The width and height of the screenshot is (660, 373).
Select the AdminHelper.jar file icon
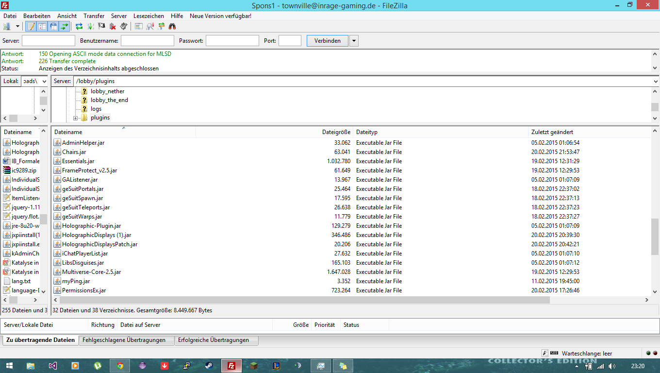(x=57, y=143)
